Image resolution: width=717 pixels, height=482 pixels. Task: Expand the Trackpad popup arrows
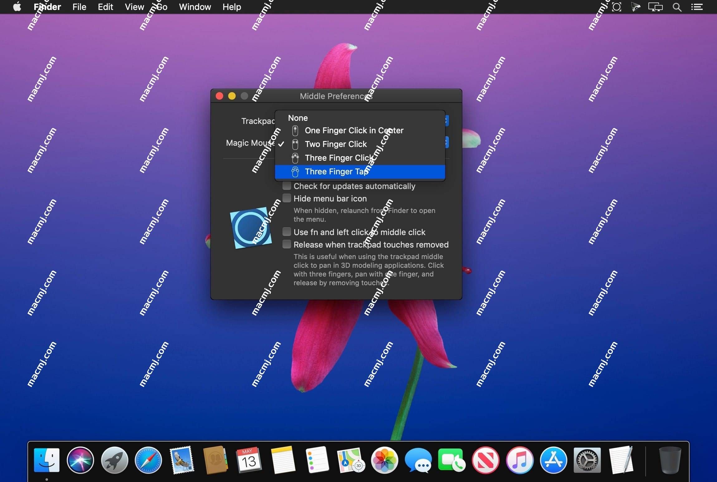point(447,120)
